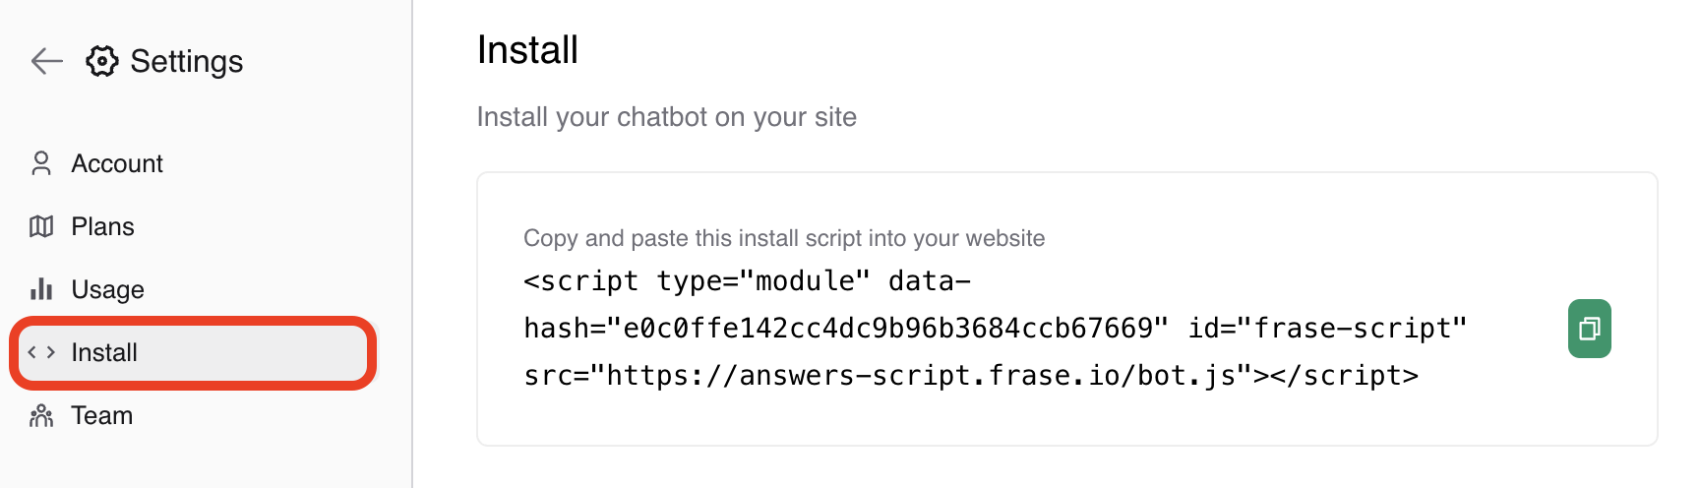Open the Team settings

point(101,415)
